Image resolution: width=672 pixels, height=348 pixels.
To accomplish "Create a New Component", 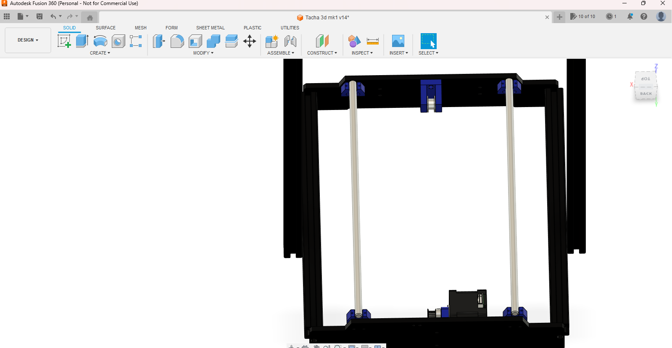I will point(272,41).
